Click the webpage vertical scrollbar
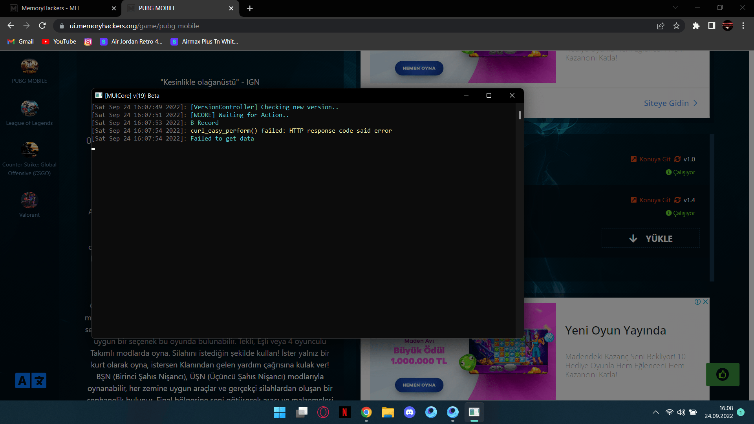754x424 pixels. [x=751, y=225]
